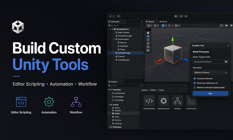233x140 pixels.
Task: Switch to the Game tab
Action: tap(163, 22)
